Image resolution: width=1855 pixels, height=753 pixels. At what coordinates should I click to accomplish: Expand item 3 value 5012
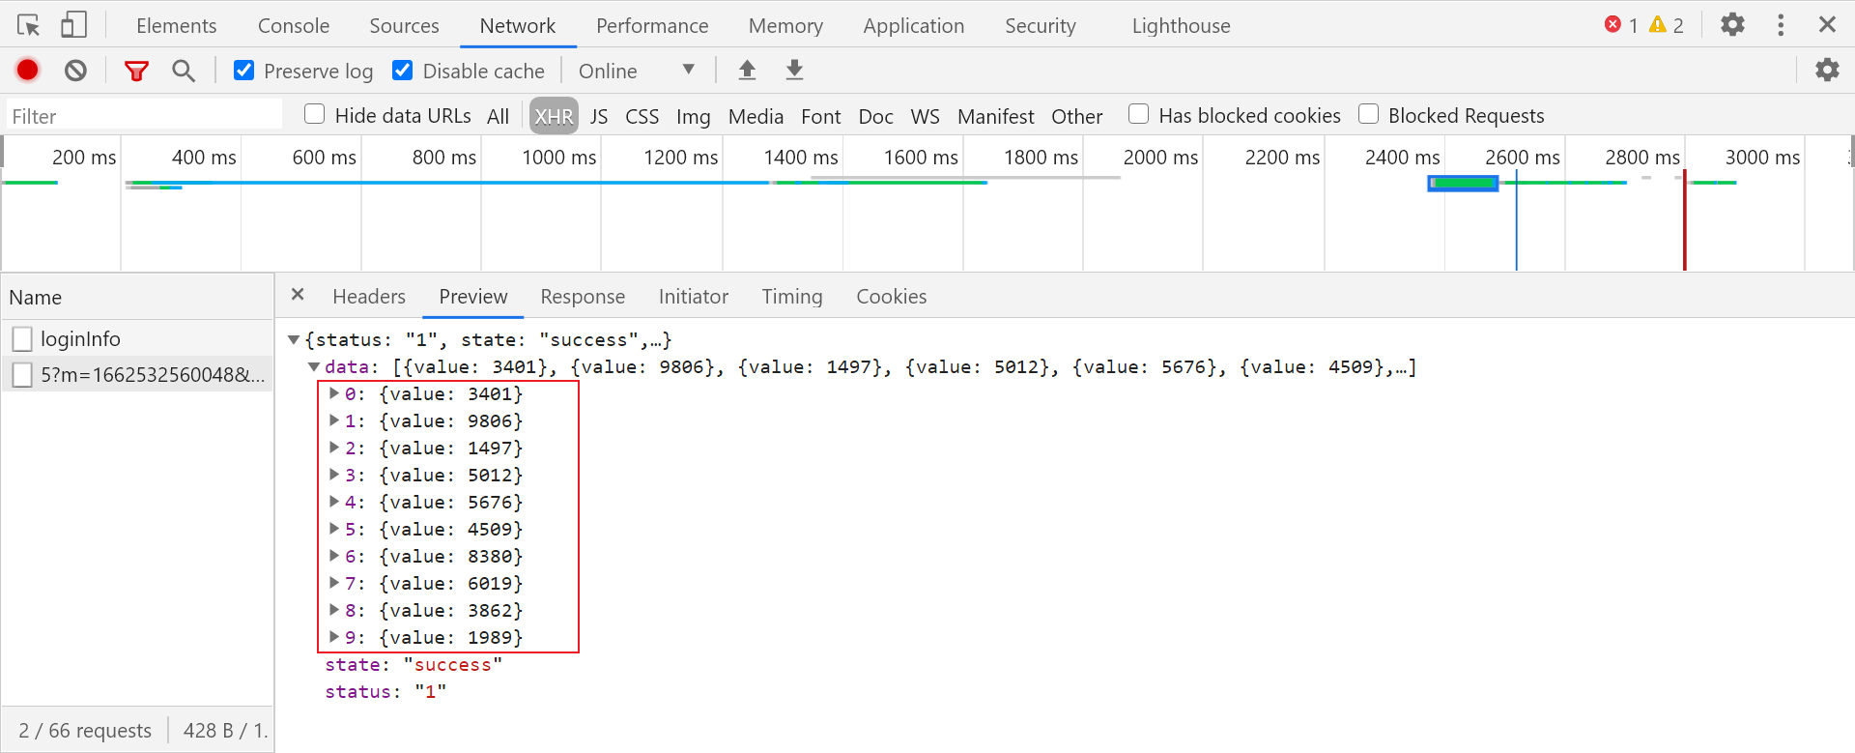coord(334,475)
